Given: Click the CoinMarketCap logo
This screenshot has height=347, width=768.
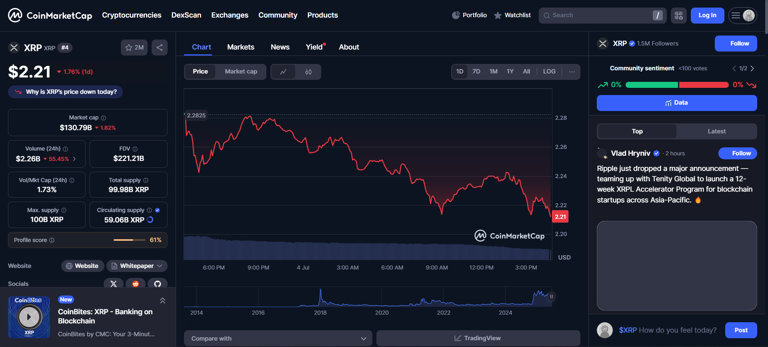Looking at the screenshot, I should 50,15.
